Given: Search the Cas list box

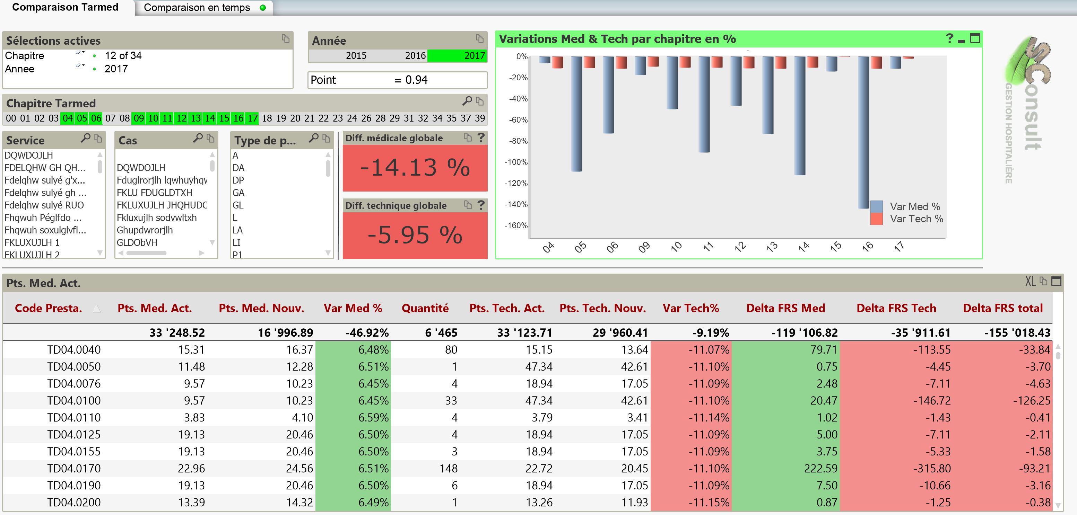Looking at the screenshot, I should (198, 138).
